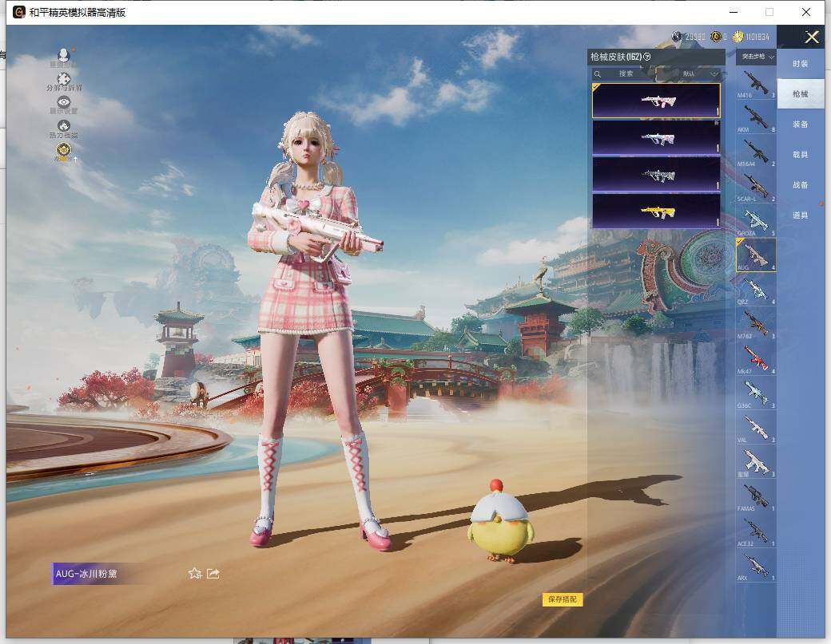The image size is (831, 644).
Task: Select the M16A4 weapon entry
Action: [x=756, y=152]
